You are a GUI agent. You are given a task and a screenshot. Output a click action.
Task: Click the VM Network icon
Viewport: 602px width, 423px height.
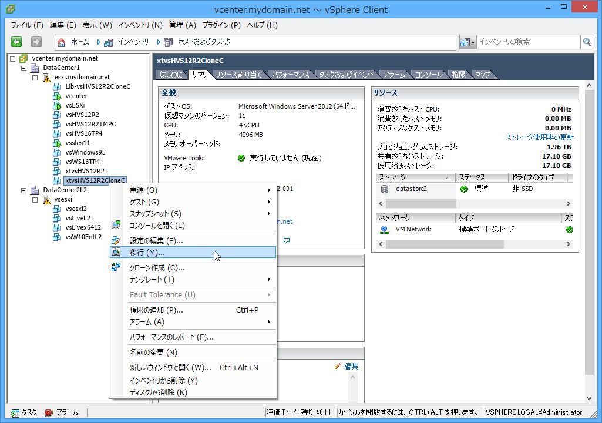pyautogui.click(x=384, y=229)
